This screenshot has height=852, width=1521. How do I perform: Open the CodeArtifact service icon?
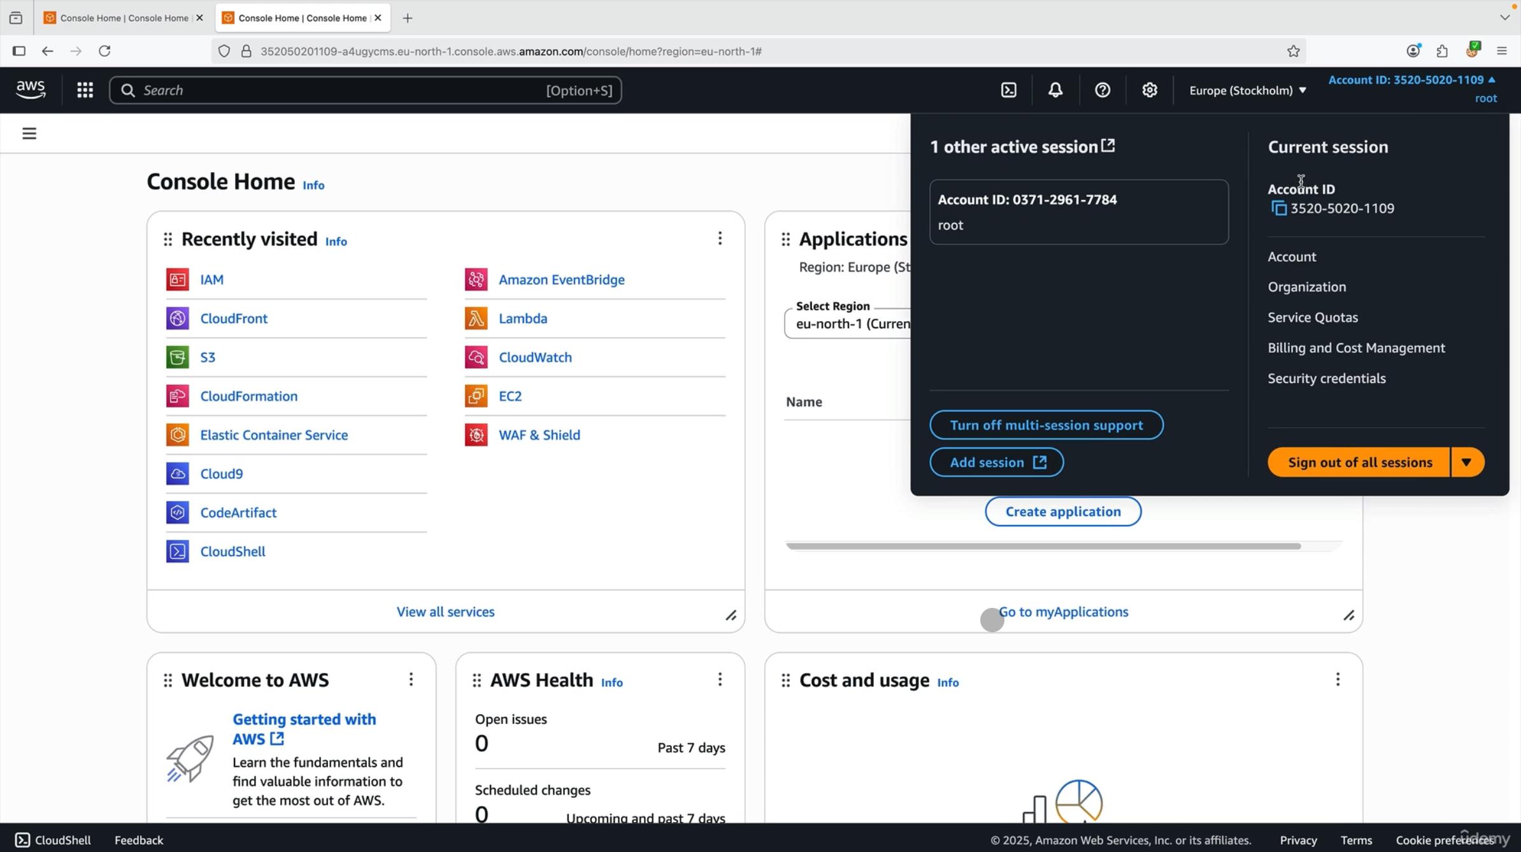[x=177, y=512]
